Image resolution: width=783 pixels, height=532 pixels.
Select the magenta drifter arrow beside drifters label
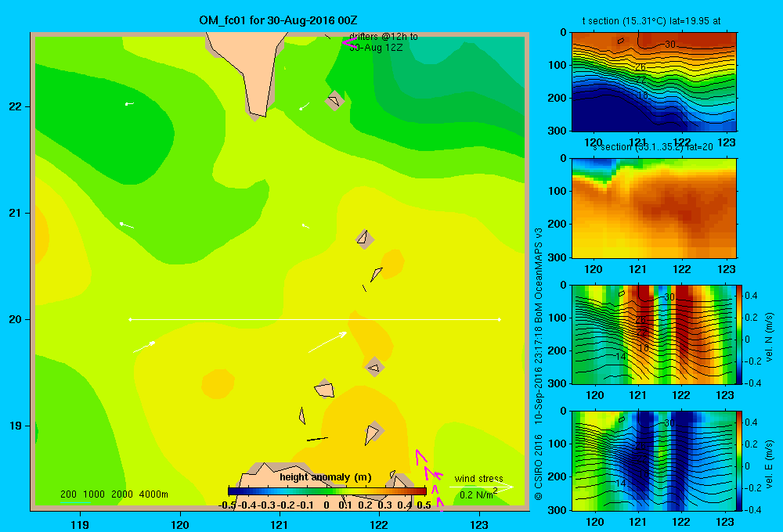click(348, 42)
